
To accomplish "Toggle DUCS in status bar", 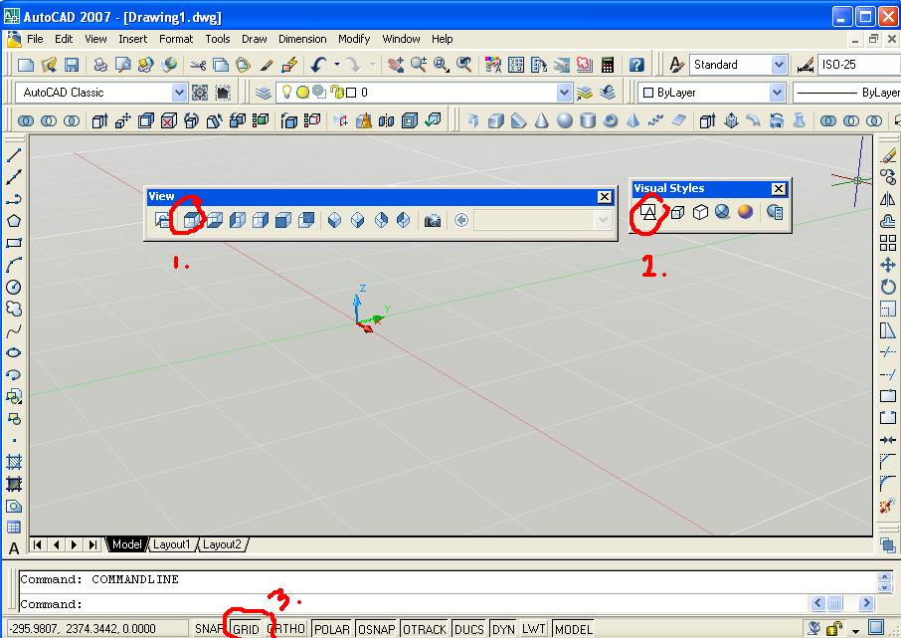I will click(468, 629).
